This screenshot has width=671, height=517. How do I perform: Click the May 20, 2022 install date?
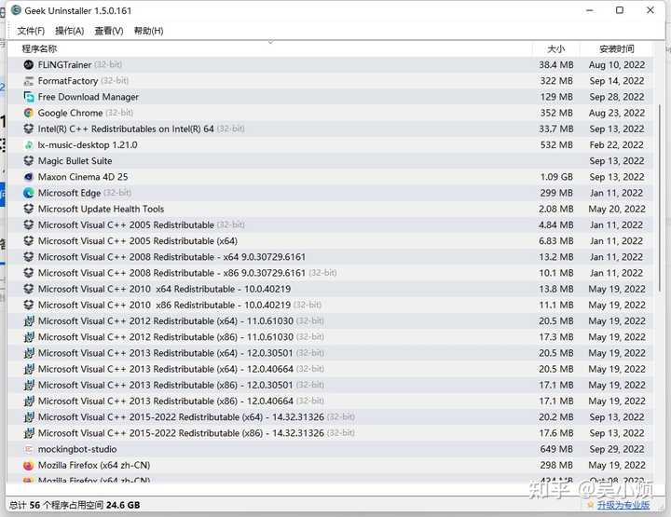click(x=617, y=209)
